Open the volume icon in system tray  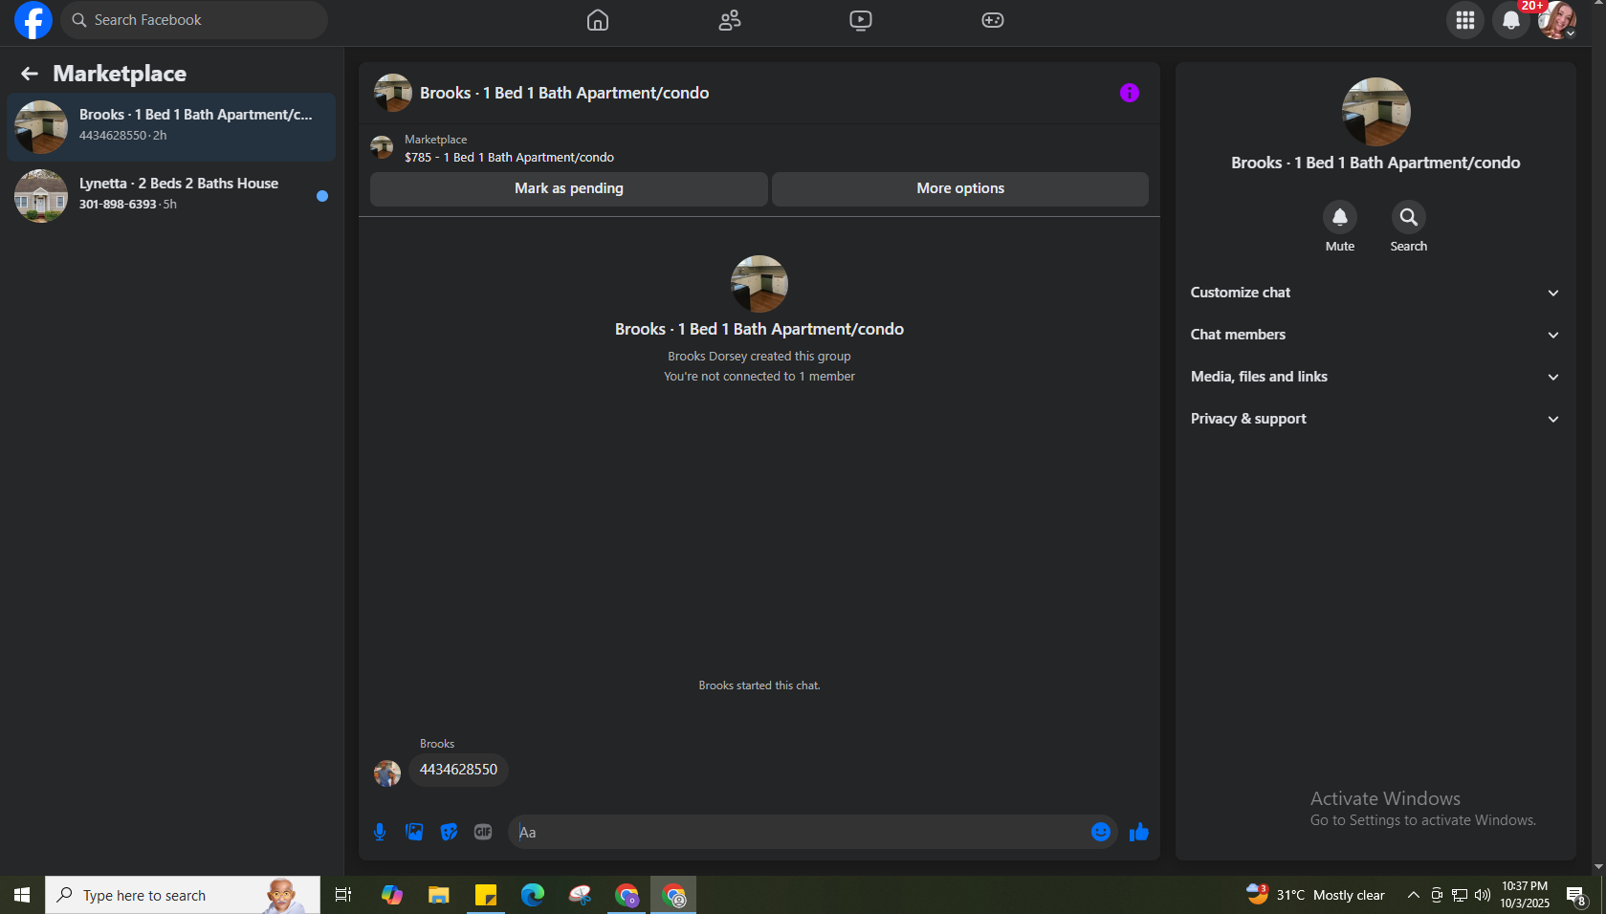[1483, 895]
